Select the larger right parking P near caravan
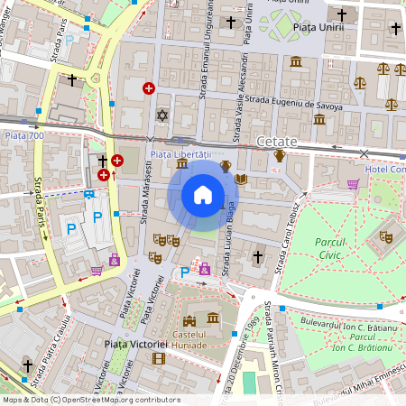The image size is (406, 406). point(97,217)
